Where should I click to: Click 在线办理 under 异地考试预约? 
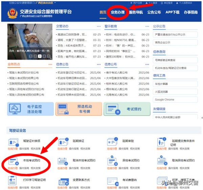112,168
